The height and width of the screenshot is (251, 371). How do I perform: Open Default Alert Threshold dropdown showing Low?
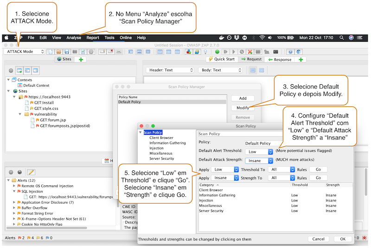click(259, 152)
